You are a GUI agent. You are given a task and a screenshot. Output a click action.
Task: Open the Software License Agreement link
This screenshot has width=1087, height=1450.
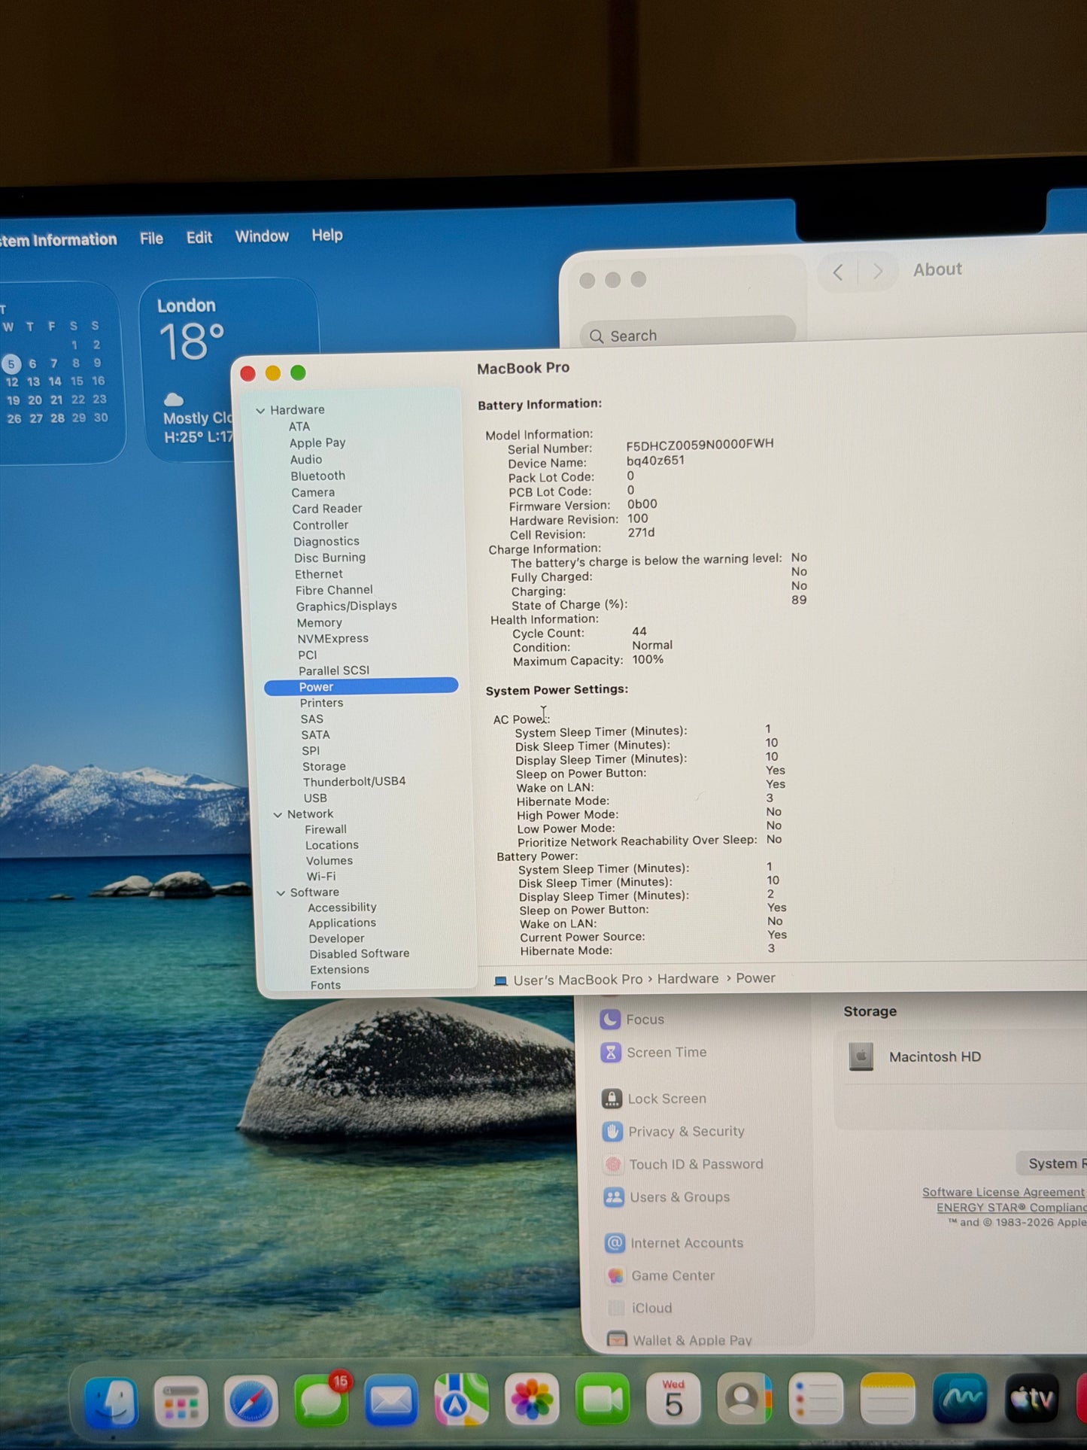click(x=1004, y=1193)
